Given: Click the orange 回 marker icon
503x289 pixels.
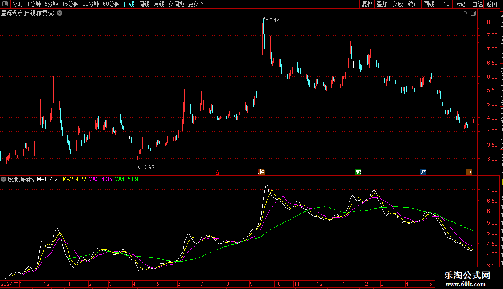Looking at the screenshot, I should coord(469,172).
